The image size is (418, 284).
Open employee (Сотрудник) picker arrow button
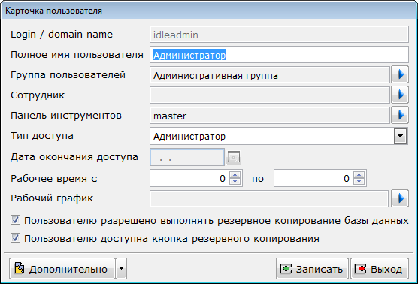tap(400, 95)
